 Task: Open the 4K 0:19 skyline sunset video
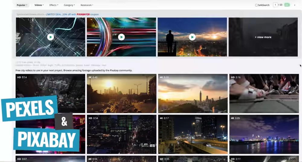(x=193, y=93)
